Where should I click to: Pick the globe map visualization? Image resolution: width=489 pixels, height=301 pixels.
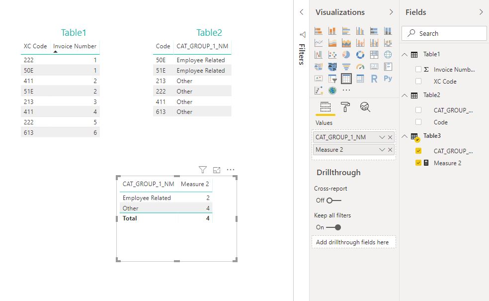coord(388,55)
